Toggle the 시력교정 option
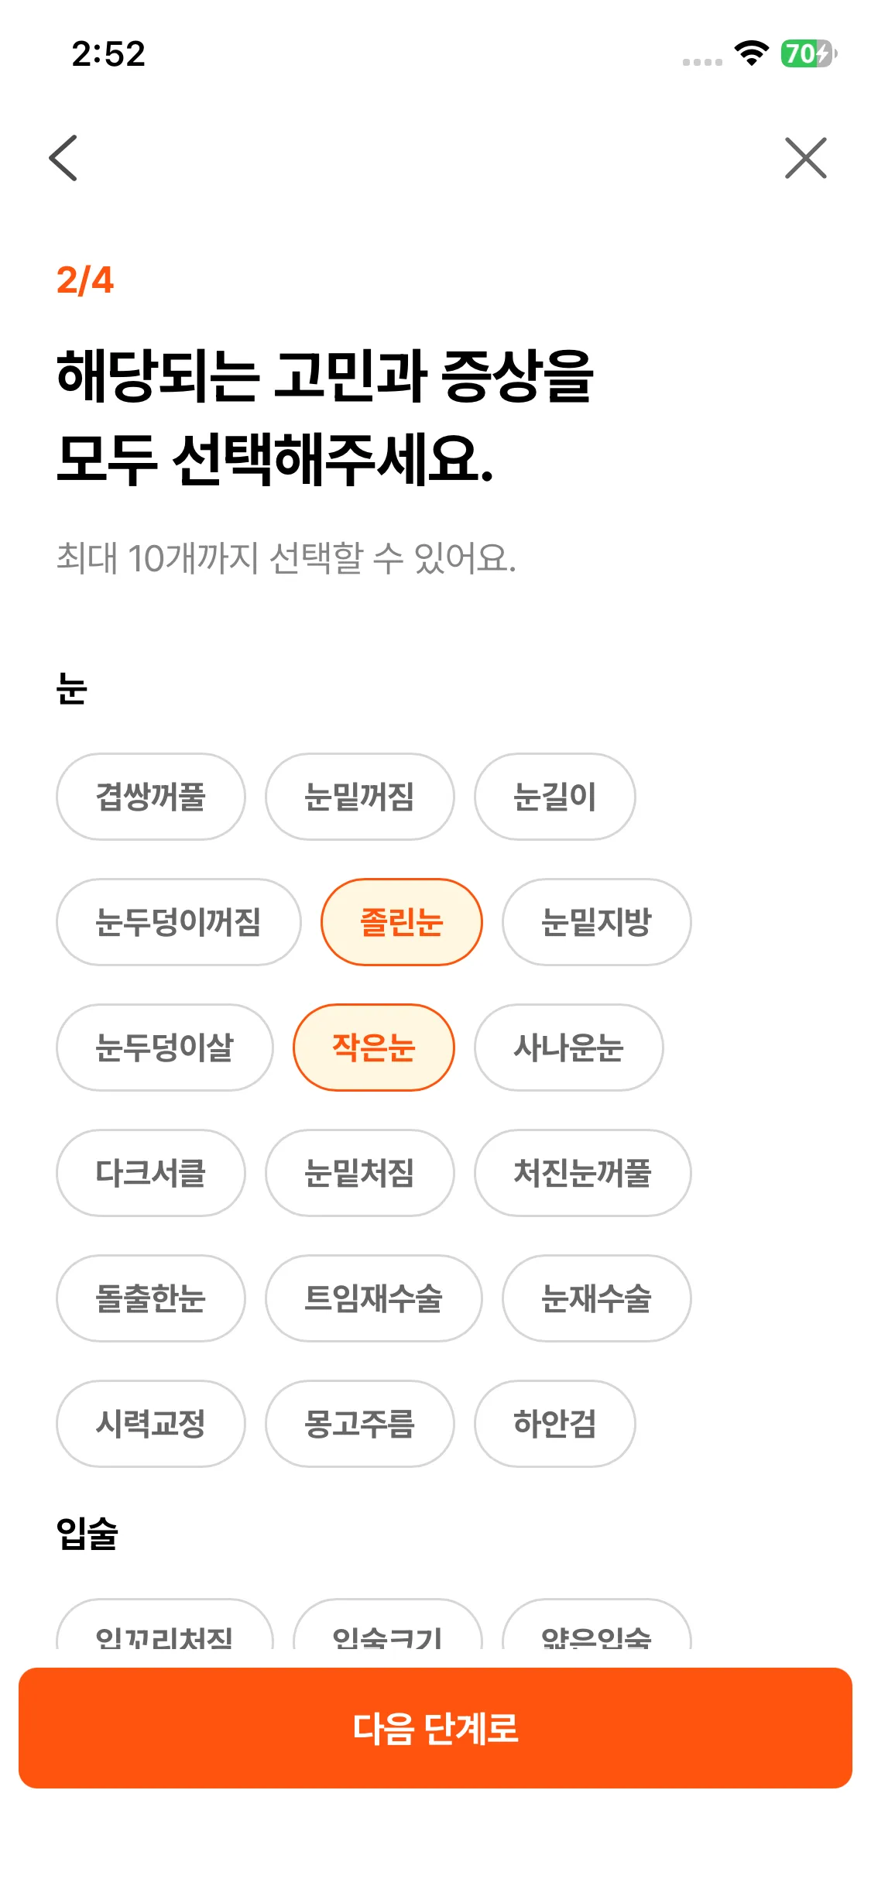Viewport: 871px width, 1886px height. pos(150,1424)
